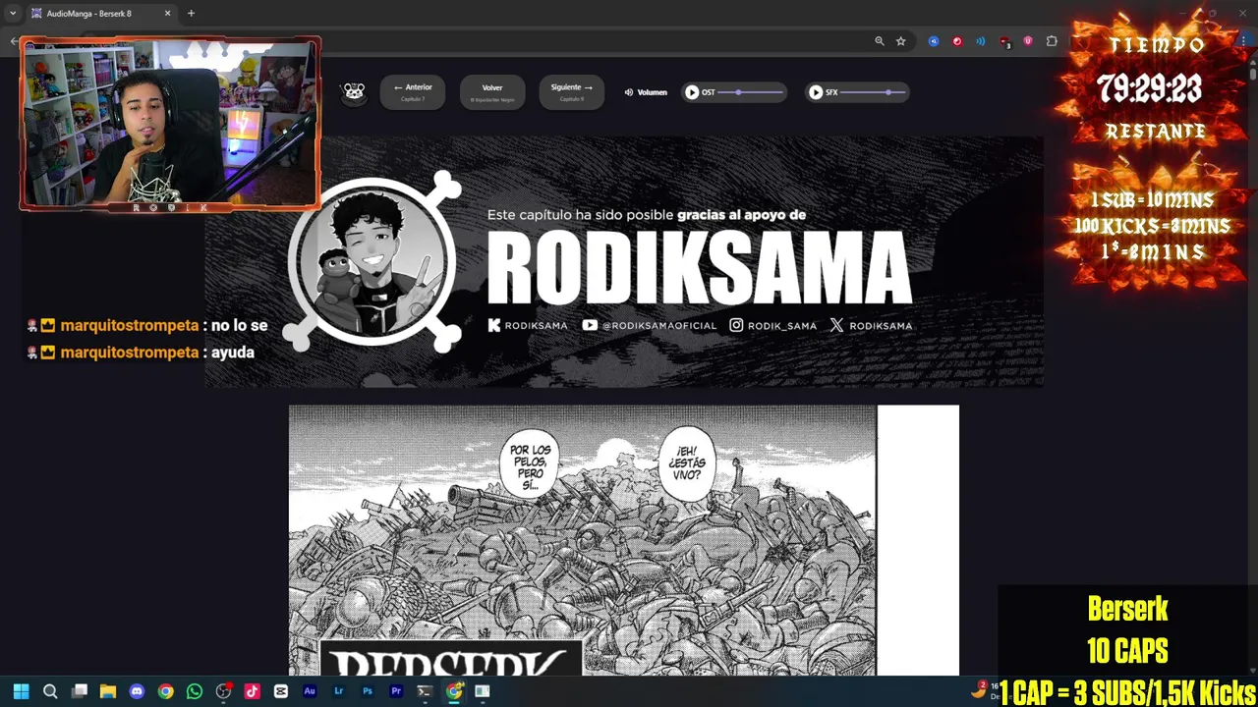Switch to the active Chrome profile window in taskbar
This screenshot has width=1258, height=707.
[x=454, y=691]
